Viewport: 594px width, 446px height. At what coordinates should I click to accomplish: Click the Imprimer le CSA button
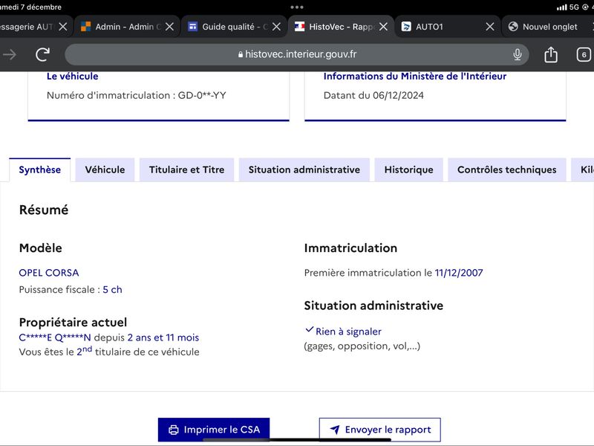pyautogui.click(x=214, y=430)
